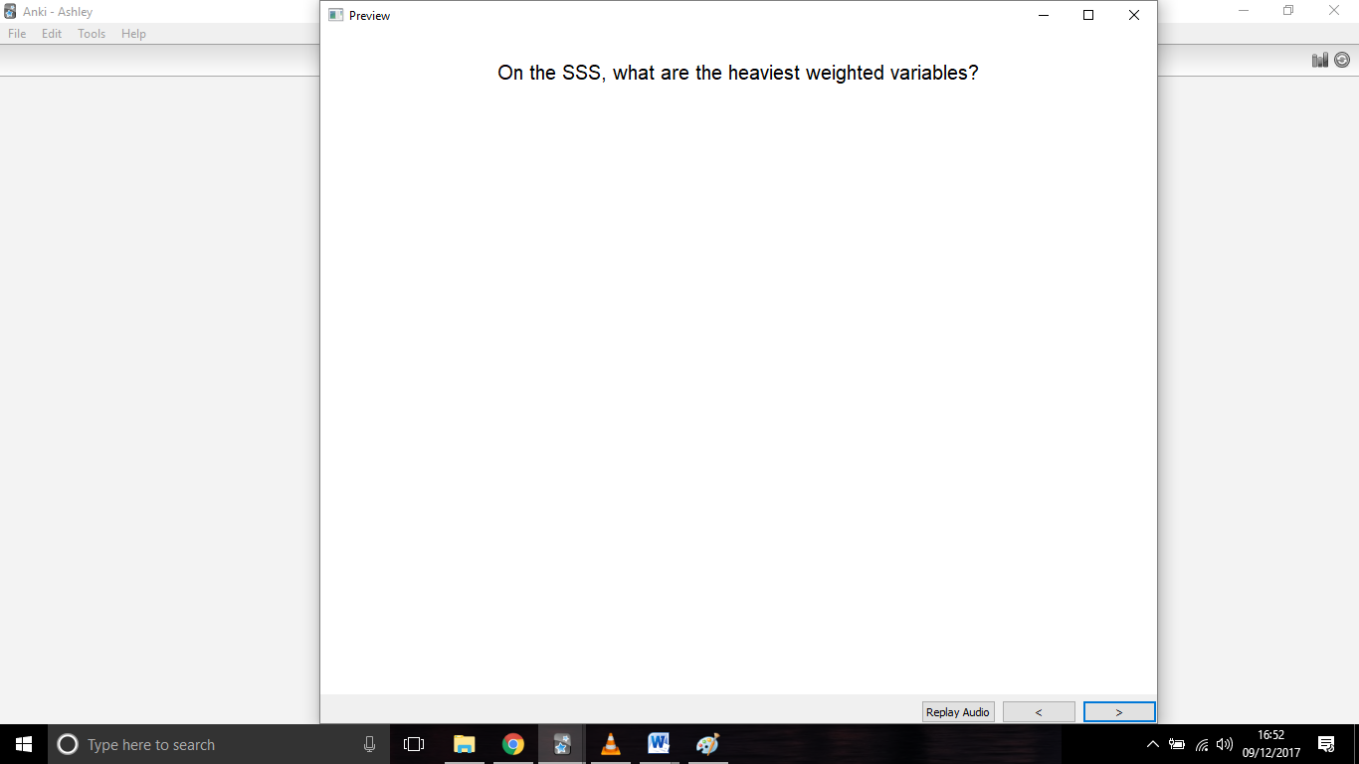Restore down the Anki main window
1359x764 pixels.
pyautogui.click(x=1288, y=11)
